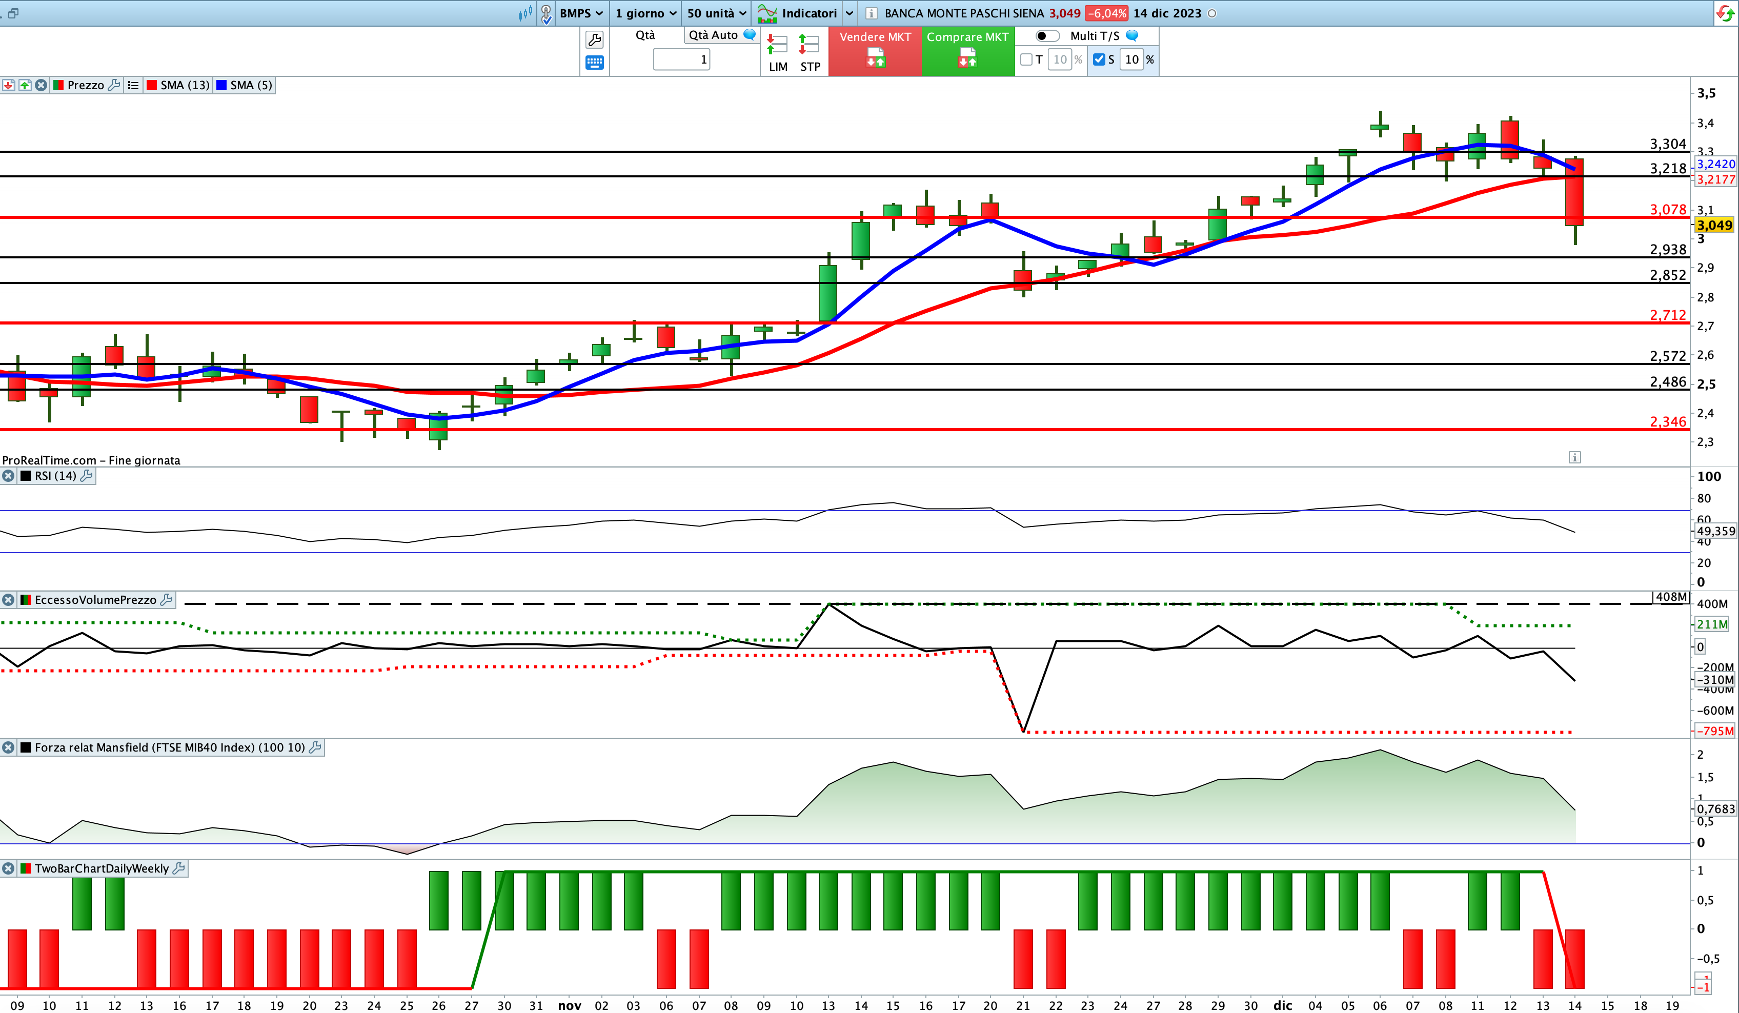The height and width of the screenshot is (1013, 1739).
Task: Click the 3,2177 red SMA value label
Action: tap(1715, 179)
